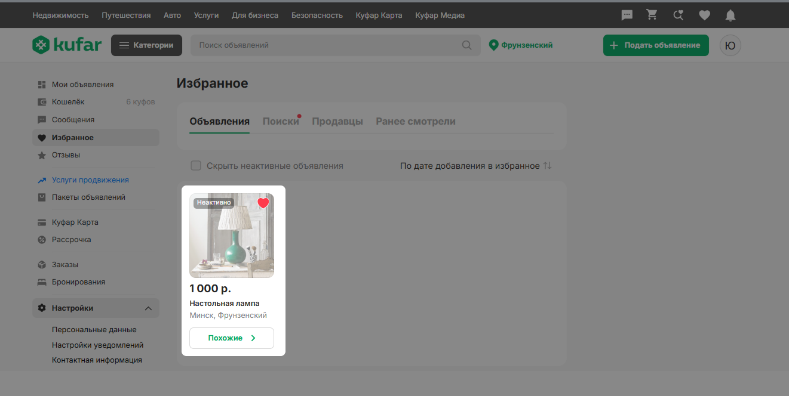
Task: Click the Подать объявление button
Action: 656,45
